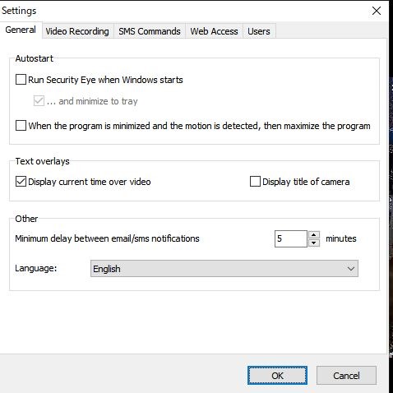This screenshot has width=393, height=393.
Task: Toggle the minimize to tray checkbox
Action: (x=39, y=101)
